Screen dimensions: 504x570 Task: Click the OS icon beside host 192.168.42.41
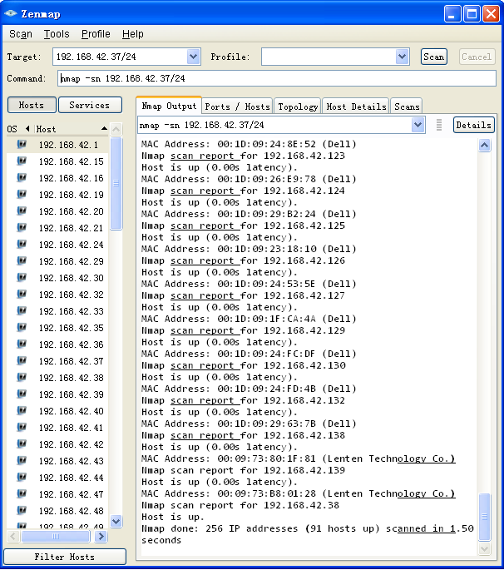point(22,428)
